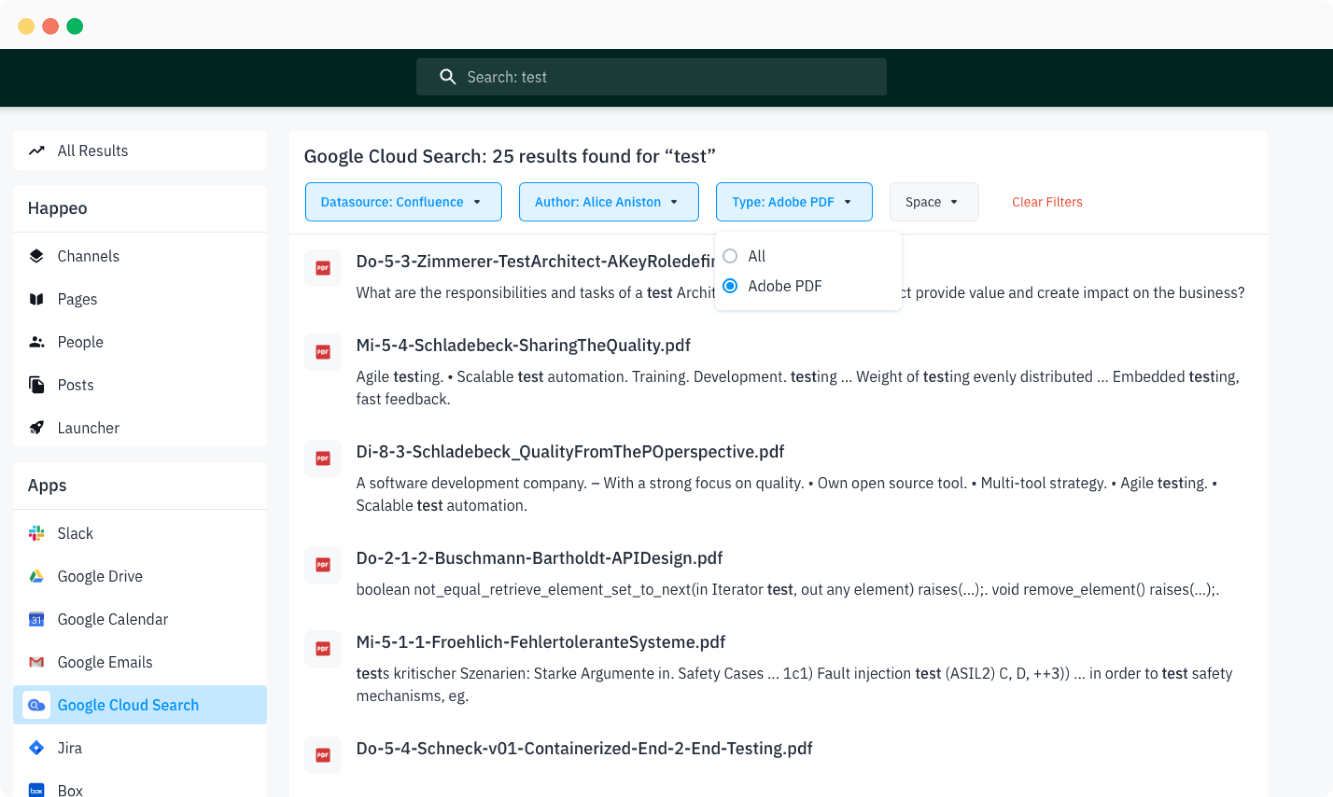Viewport: 1333px width, 797px height.
Task: Clear Filters link
Action: [1047, 202]
